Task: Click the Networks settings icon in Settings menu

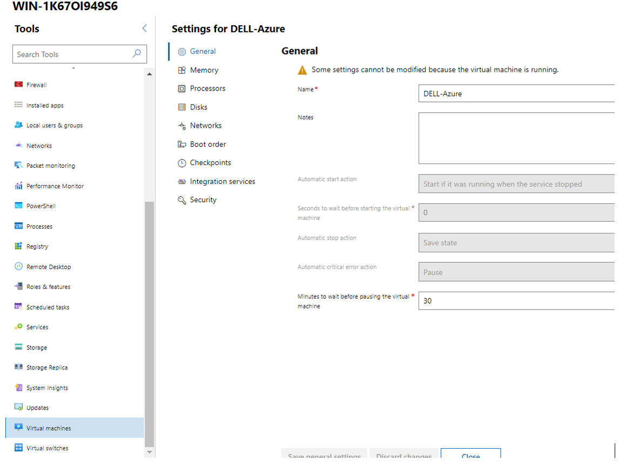Action: click(181, 126)
